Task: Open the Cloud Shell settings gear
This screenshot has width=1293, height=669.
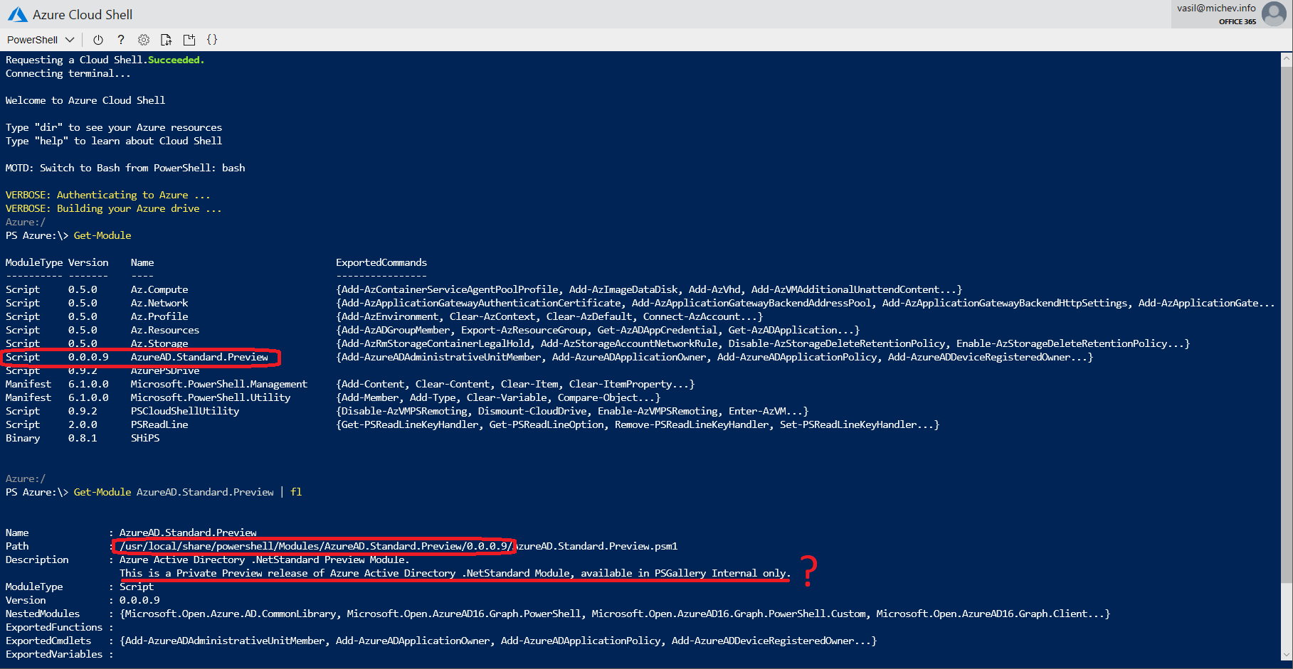Action: (144, 40)
